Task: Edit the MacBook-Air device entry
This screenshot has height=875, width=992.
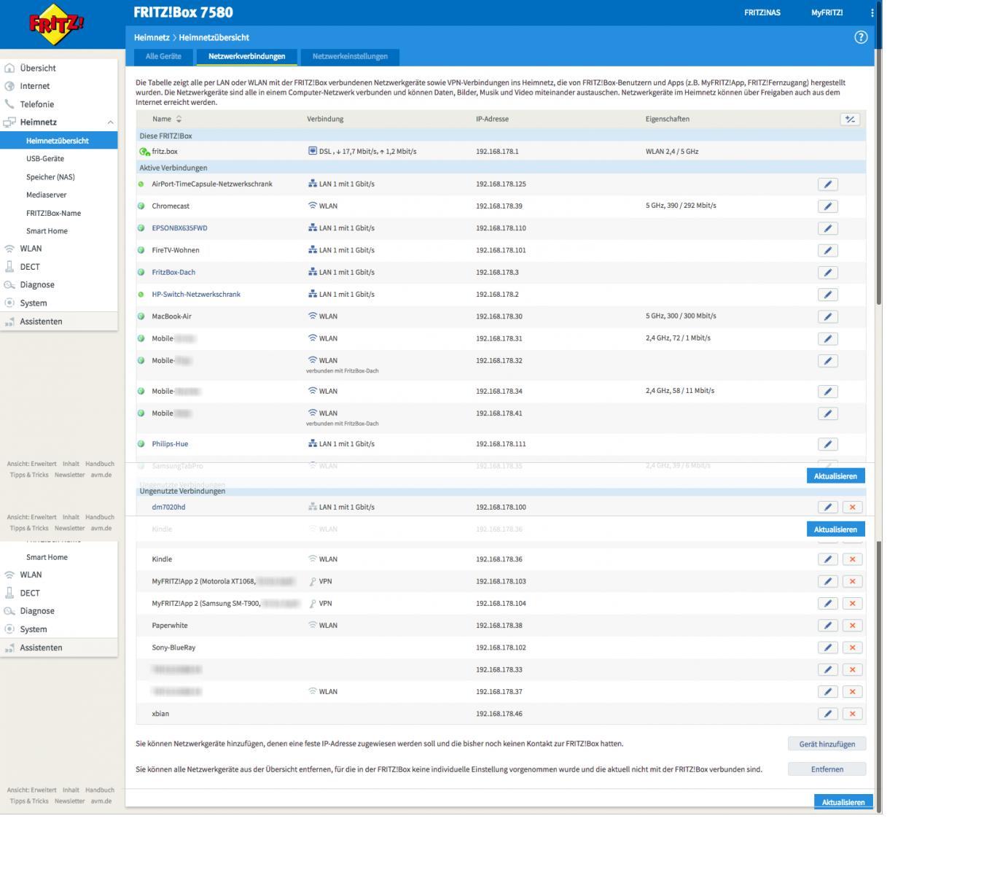Action: pos(827,316)
